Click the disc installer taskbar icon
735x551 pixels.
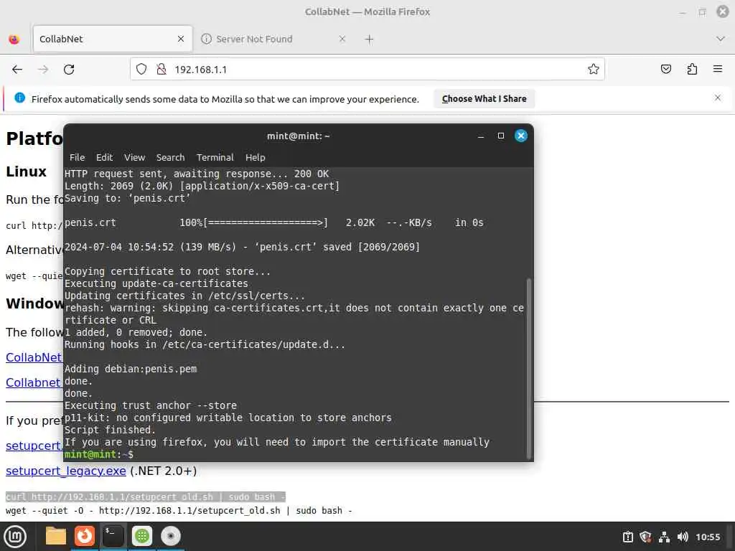[170, 535]
